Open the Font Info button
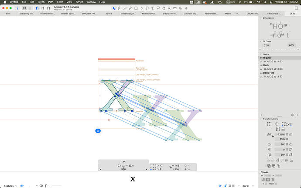The image size is (301, 188). coord(17,8)
